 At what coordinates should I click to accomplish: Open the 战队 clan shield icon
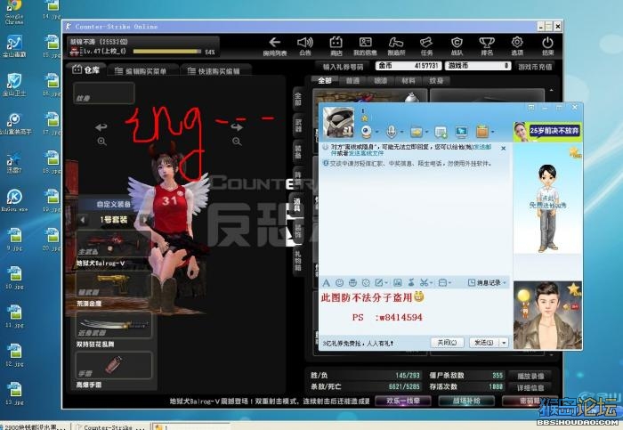point(457,42)
